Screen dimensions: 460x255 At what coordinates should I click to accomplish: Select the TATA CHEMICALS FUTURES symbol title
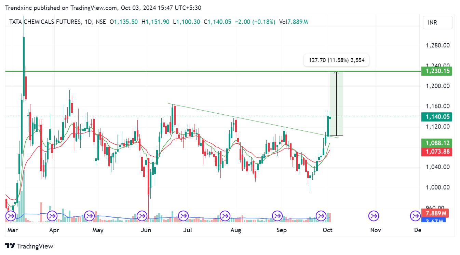pos(45,22)
